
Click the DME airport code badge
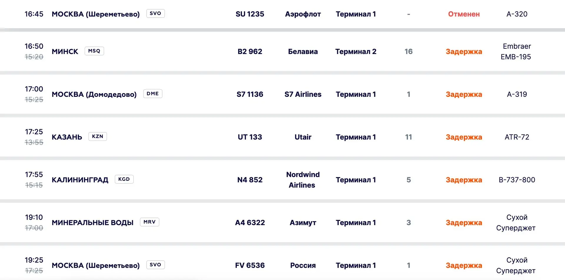tap(153, 94)
